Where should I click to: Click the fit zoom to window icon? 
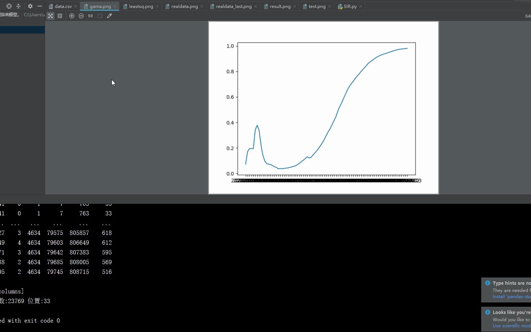[x=100, y=16]
